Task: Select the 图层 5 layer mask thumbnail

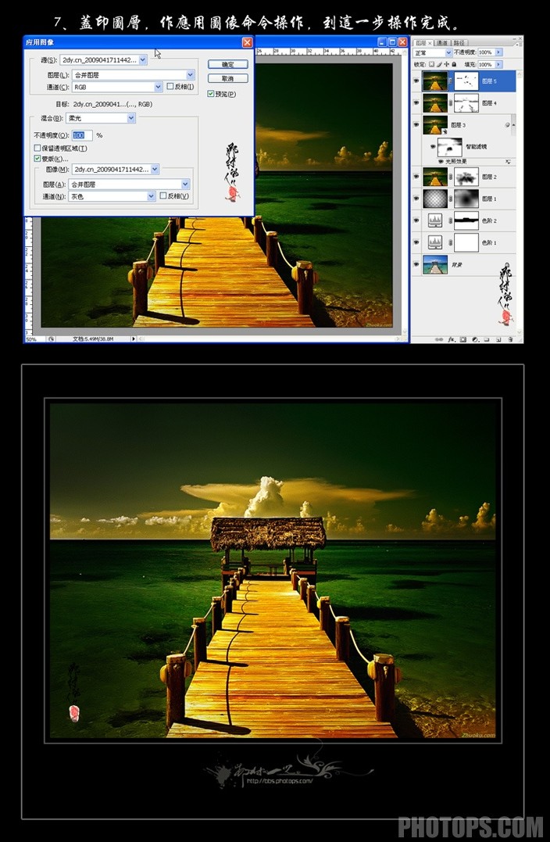Action: pos(466,81)
